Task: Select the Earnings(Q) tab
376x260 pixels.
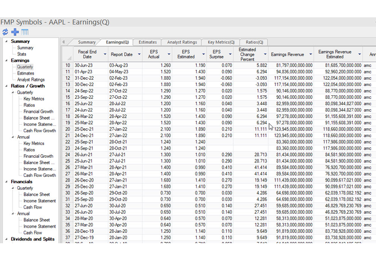Action: click(117, 42)
